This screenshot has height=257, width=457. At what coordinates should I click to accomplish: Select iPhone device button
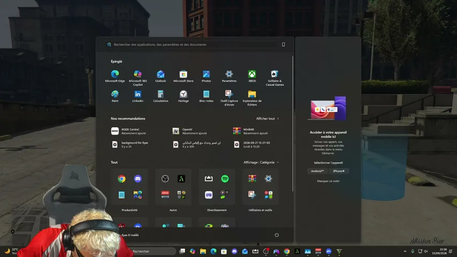coord(339,171)
